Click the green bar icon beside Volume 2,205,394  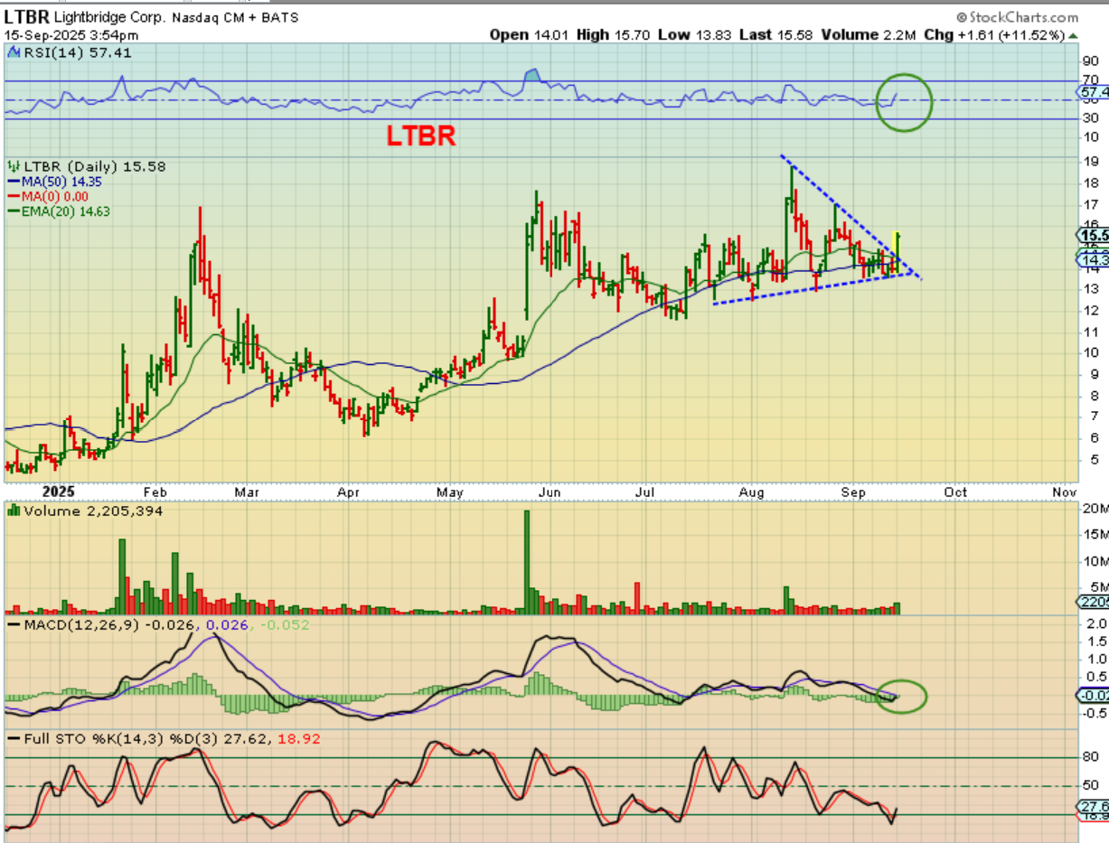tap(13, 510)
